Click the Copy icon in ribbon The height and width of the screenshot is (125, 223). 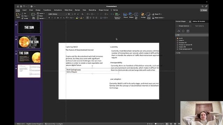click(22, 16)
